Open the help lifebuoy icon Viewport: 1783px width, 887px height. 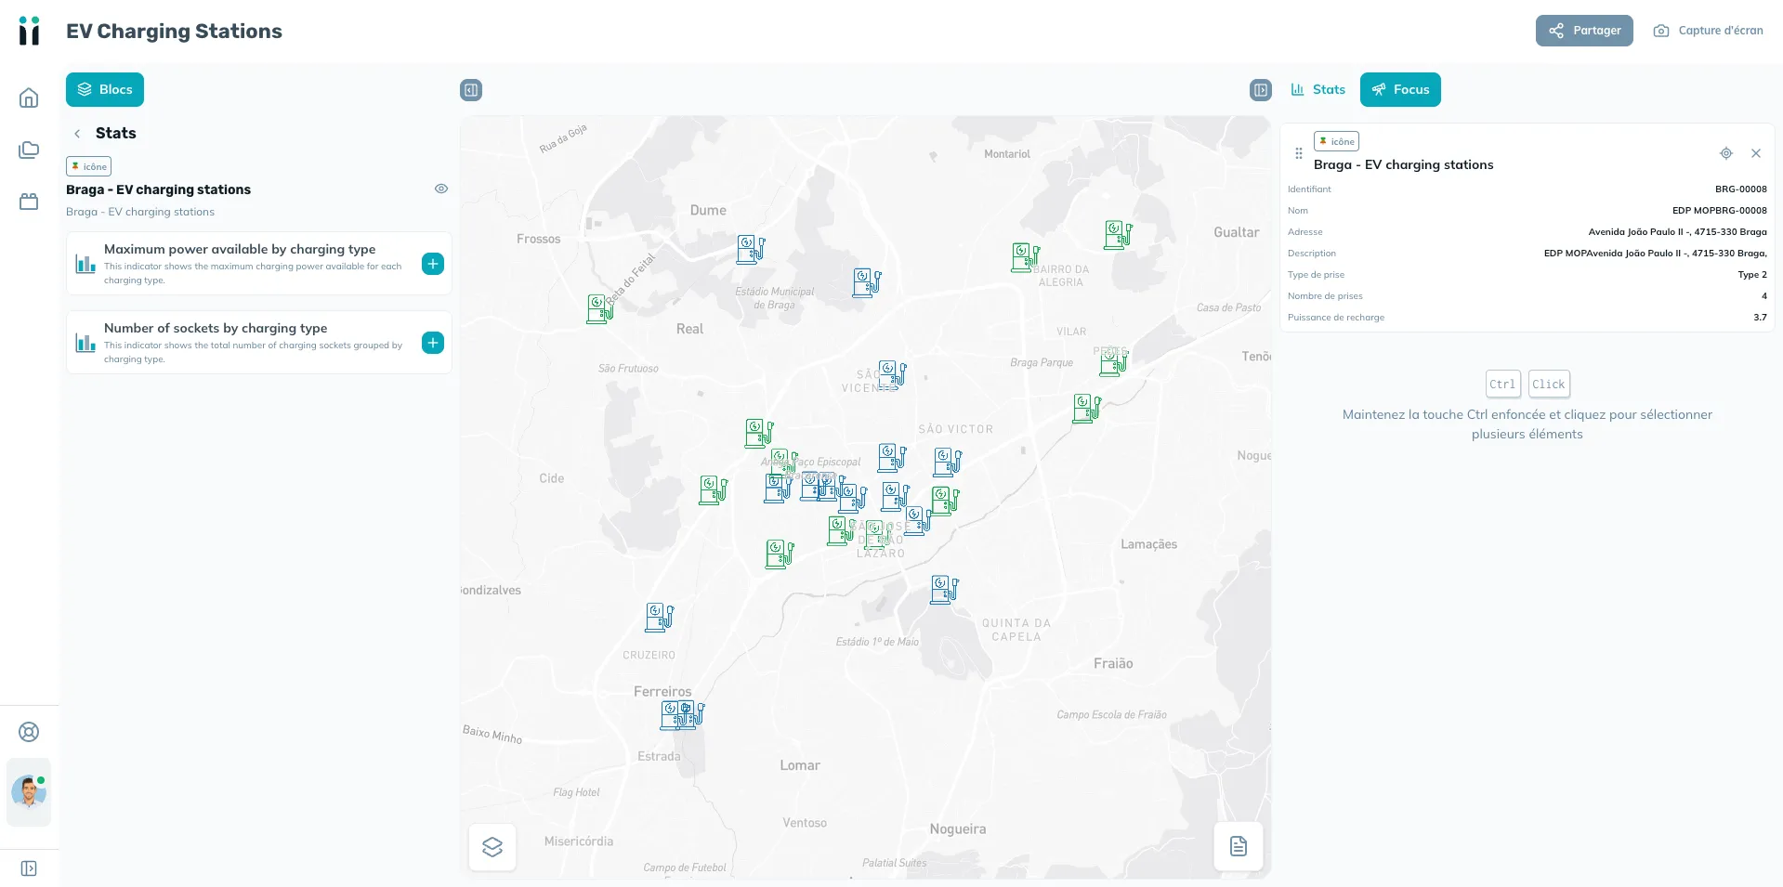tap(29, 732)
